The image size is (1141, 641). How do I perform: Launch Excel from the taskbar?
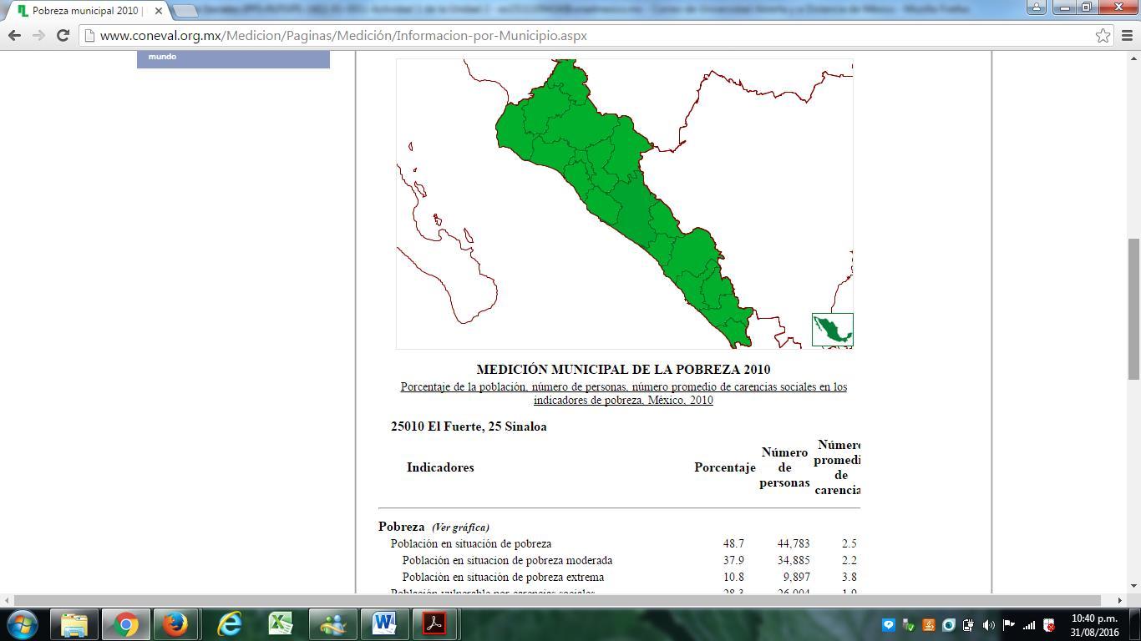tap(280, 624)
